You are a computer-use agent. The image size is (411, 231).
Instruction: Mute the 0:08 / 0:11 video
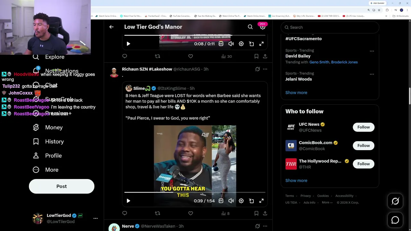(x=231, y=44)
